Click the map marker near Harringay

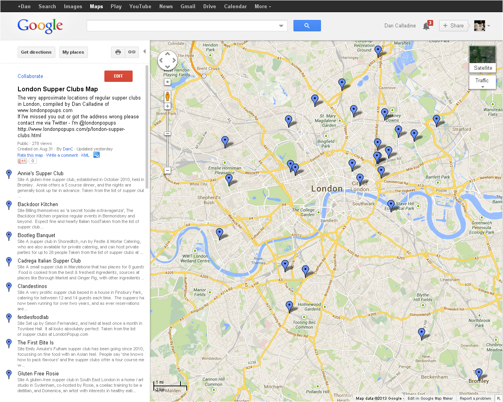point(378,51)
